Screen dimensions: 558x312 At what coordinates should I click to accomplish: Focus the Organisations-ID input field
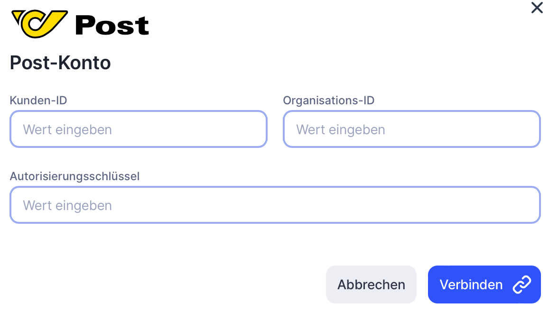pyautogui.click(x=411, y=129)
